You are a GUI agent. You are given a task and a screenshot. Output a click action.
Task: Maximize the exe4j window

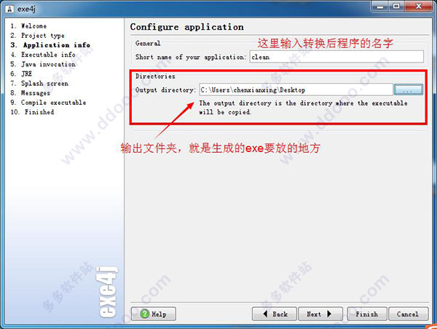coord(396,6)
